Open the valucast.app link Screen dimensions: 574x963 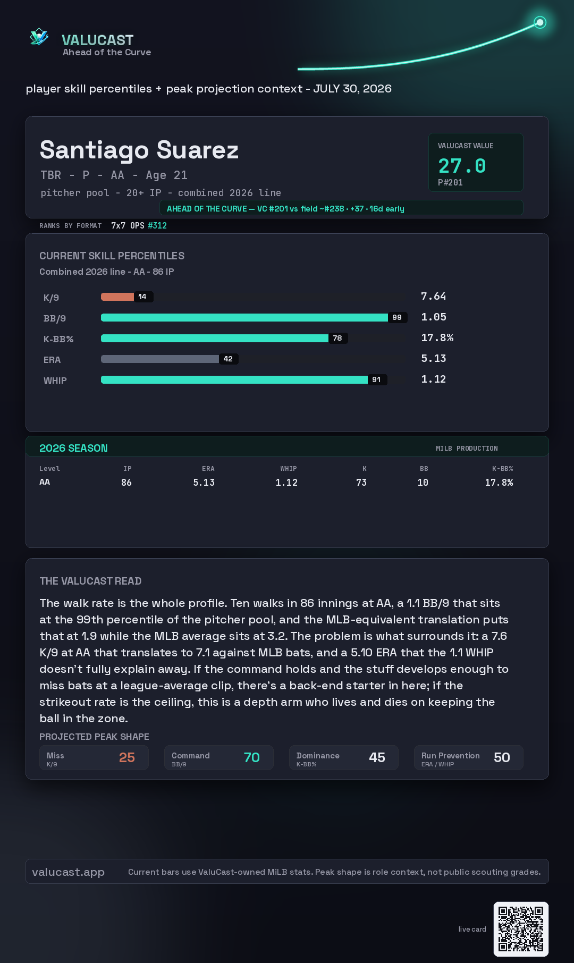tap(68, 872)
